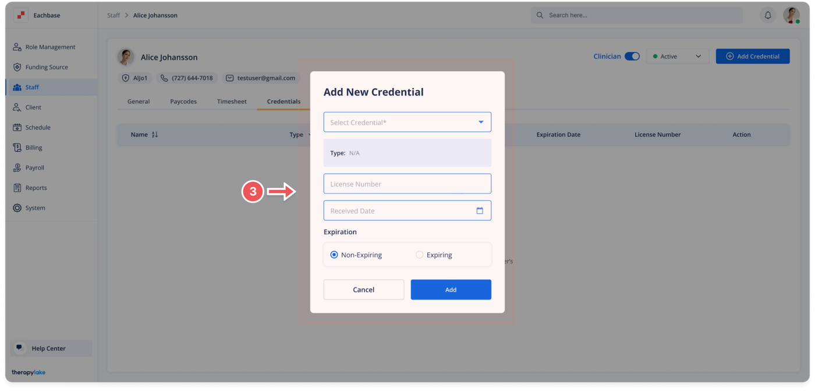Click user profile avatar in header
The height and width of the screenshot is (391, 815).
pos(791,15)
